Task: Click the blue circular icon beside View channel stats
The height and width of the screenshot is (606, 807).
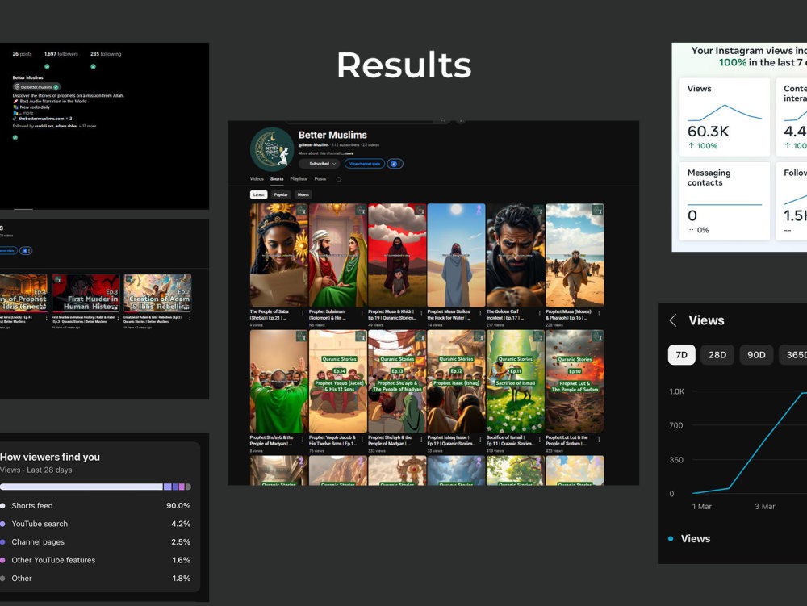Action: coord(395,164)
